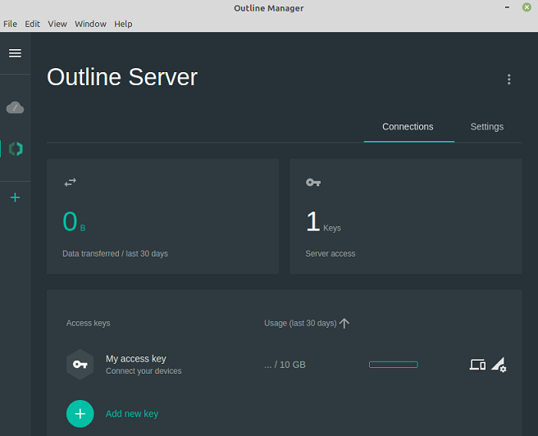
Task: Click the key icon in Server access card
Action: point(313,183)
